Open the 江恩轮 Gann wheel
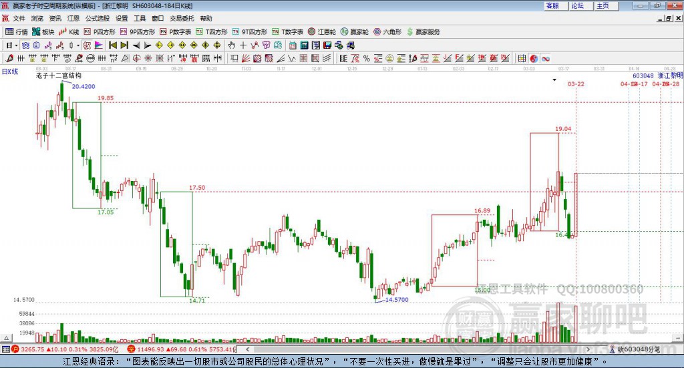The height and width of the screenshot is (368, 684). [322, 32]
